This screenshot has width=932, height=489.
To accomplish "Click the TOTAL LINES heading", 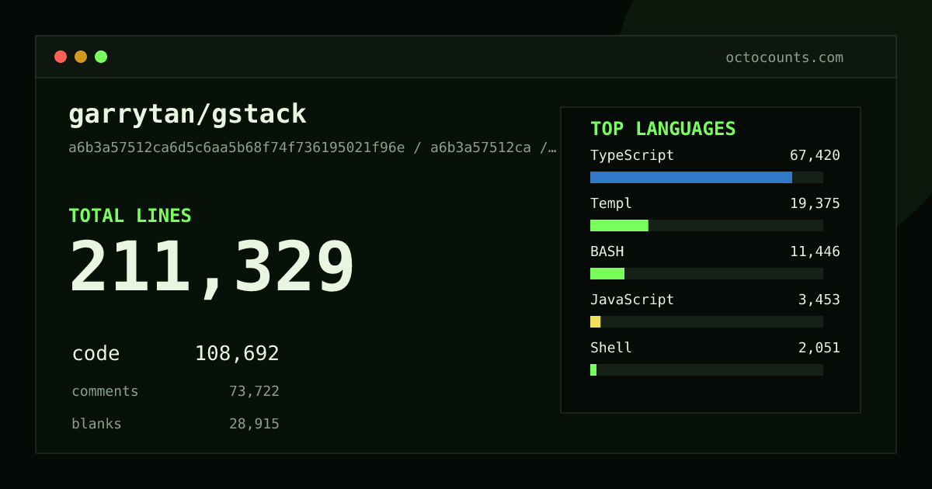I will [x=130, y=216].
